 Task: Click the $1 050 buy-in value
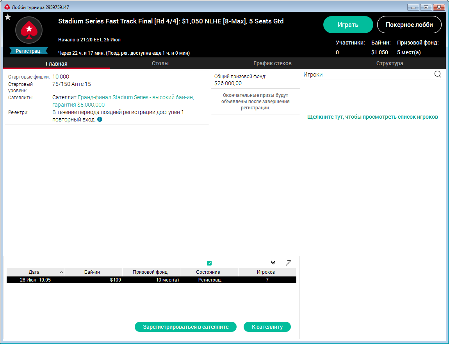(380, 52)
